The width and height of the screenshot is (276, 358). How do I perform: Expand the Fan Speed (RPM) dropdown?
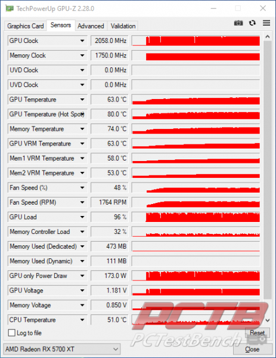(82, 202)
